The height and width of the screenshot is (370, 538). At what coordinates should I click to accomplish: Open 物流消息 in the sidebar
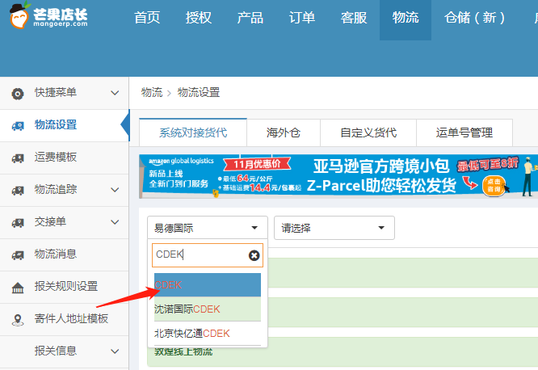pyautogui.click(x=64, y=254)
